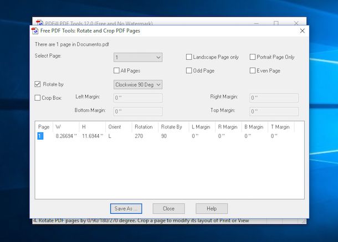
Task: Click the L Margin column header
Action: point(202,127)
